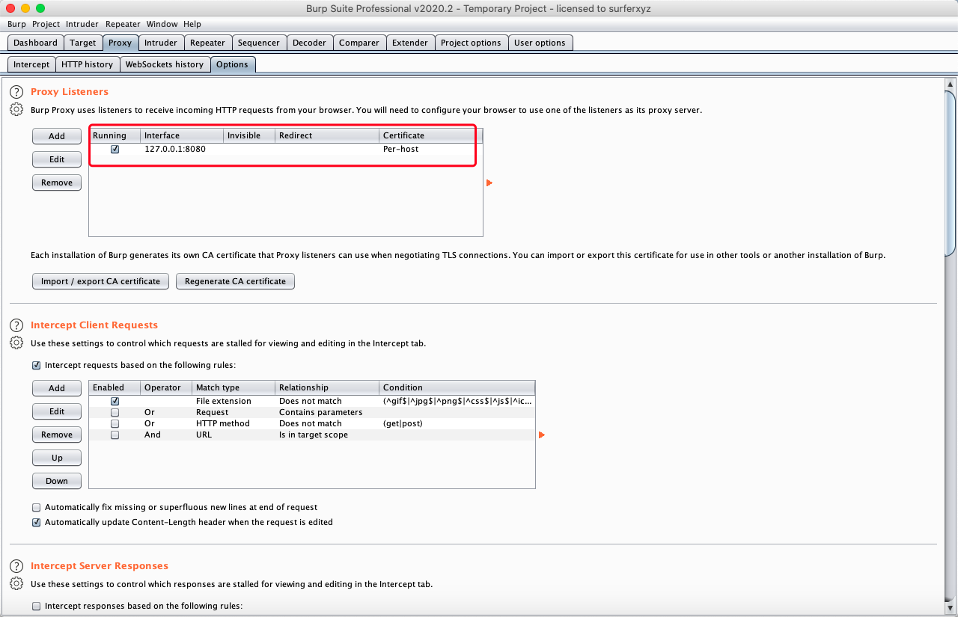Viewport: 958px width, 617px height.
Task: Enable the HTTP method rule checkbox
Action: [x=115, y=423]
